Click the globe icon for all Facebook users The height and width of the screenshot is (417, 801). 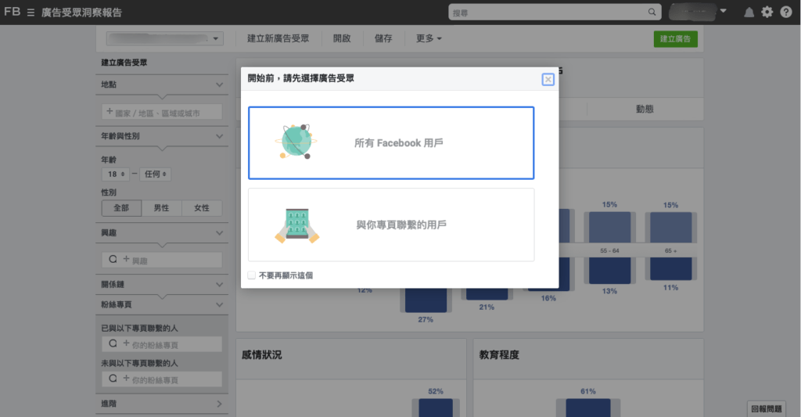pyautogui.click(x=296, y=142)
